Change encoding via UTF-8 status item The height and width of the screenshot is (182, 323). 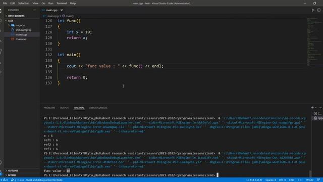coord(282,180)
